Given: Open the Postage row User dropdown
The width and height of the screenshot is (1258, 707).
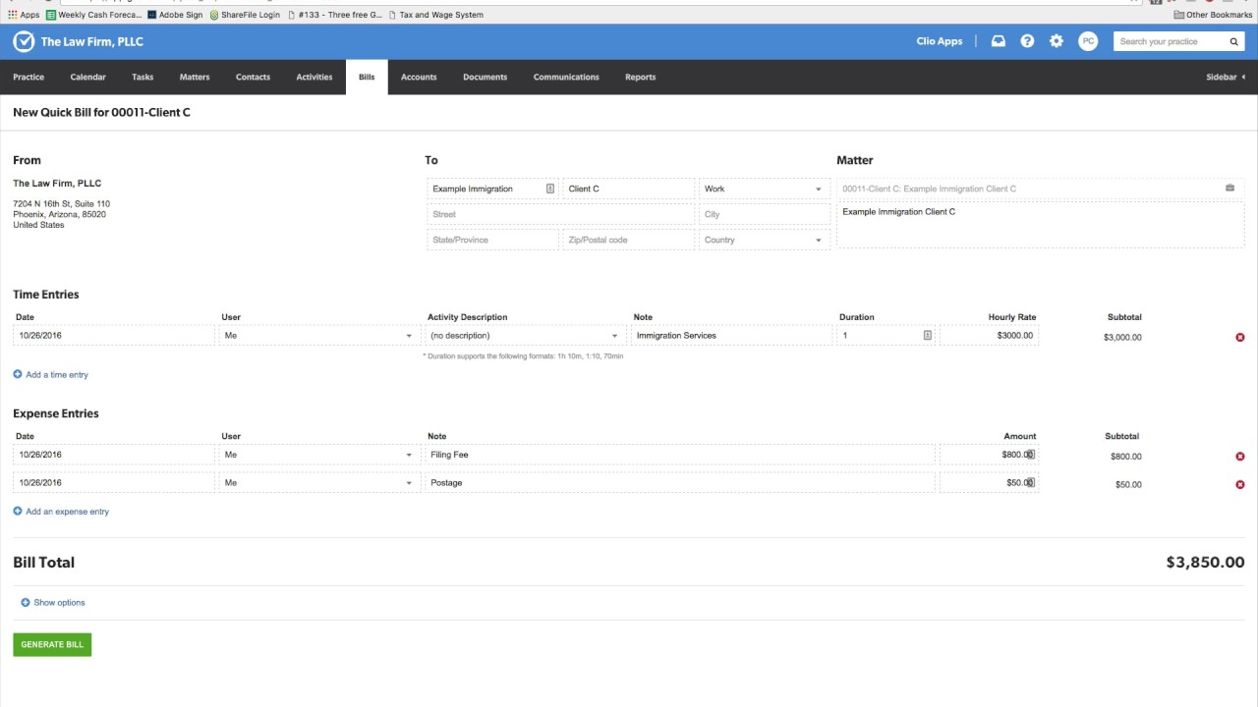Looking at the screenshot, I should pos(317,482).
